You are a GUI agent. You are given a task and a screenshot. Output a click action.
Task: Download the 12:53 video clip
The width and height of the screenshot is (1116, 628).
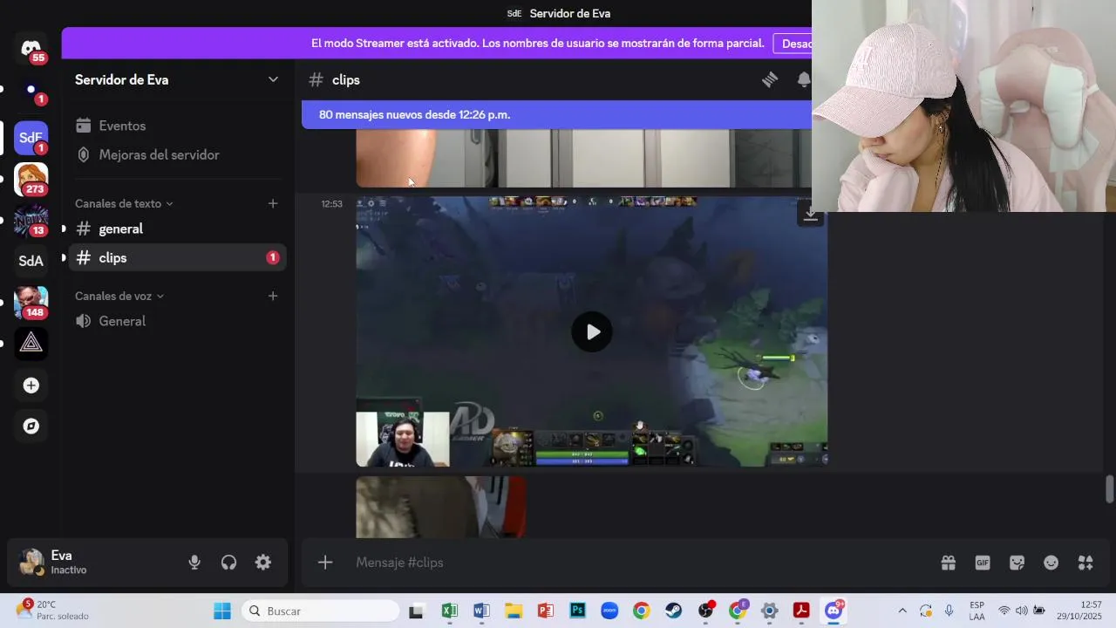click(x=811, y=213)
